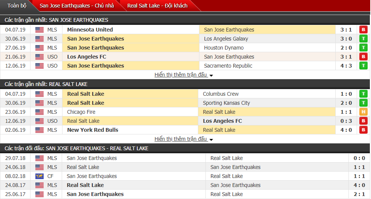Click red B badge for New York Red Bulls match
The image size is (371, 199).
[x=363, y=130]
